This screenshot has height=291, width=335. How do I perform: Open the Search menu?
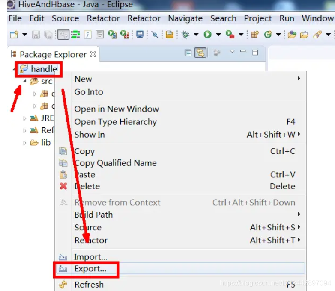tap(223, 18)
